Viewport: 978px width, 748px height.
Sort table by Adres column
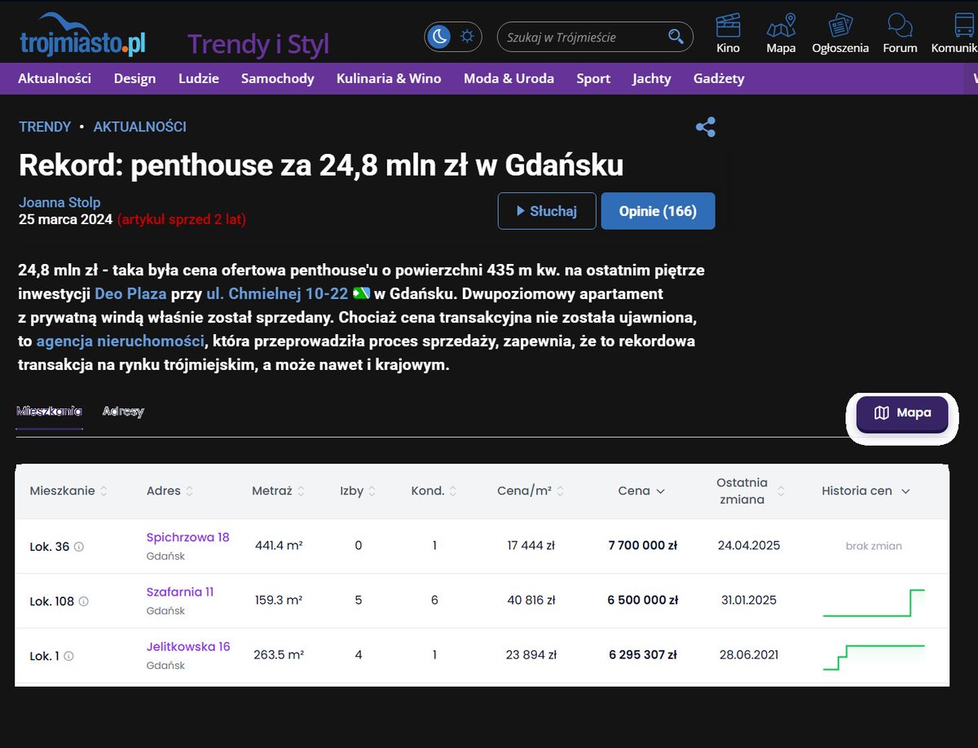[170, 491]
